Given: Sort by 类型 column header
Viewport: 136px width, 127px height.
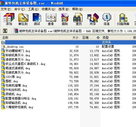Looking at the screenshot, I should (115, 38).
